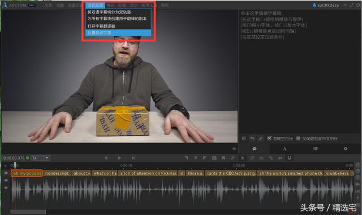Toggle the magnet snapping icon
The image size is (362, 215).
click(x=289, y=158)
